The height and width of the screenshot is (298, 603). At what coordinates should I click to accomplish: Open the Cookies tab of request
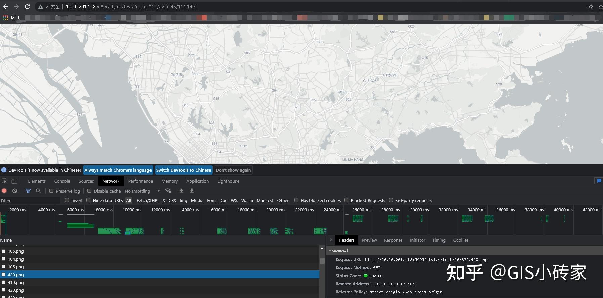pos(461,240)
